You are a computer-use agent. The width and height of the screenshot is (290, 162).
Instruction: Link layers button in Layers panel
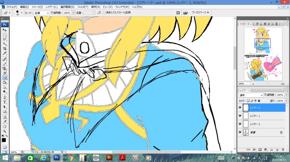click(x=248, y=150)
